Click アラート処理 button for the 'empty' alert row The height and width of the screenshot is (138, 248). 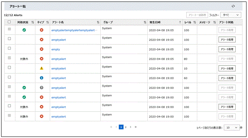click(227, 49)
